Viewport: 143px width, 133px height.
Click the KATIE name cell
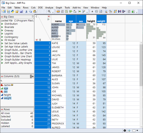59,43
